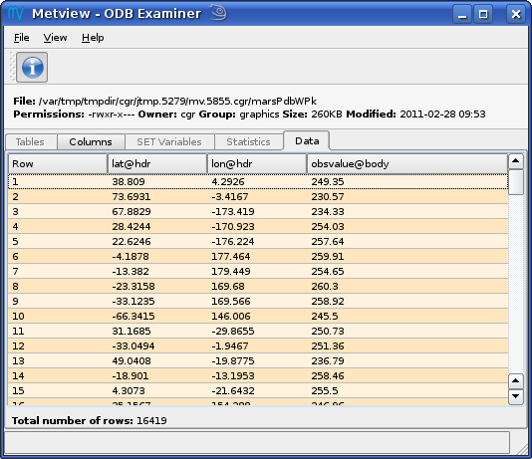Click the scrollbar down arrow

(x=516, y=396)
